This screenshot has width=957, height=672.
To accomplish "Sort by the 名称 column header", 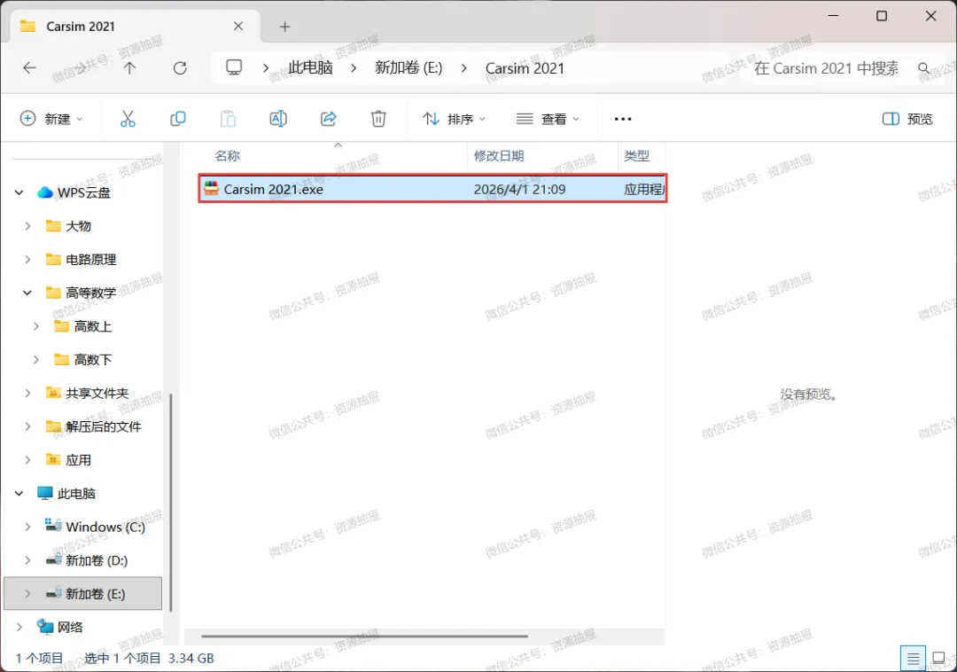I will pyautogui.click(x=227, y=156).
